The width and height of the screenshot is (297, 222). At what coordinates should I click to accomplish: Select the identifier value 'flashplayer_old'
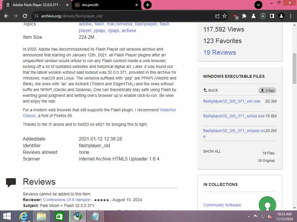pyautogui.click(x=94, y=146)
